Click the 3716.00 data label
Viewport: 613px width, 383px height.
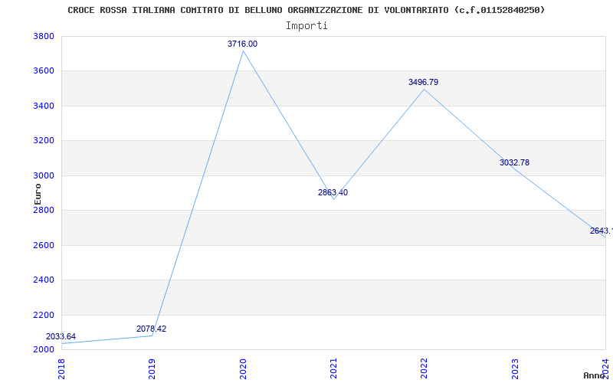(x=242, y=44)
